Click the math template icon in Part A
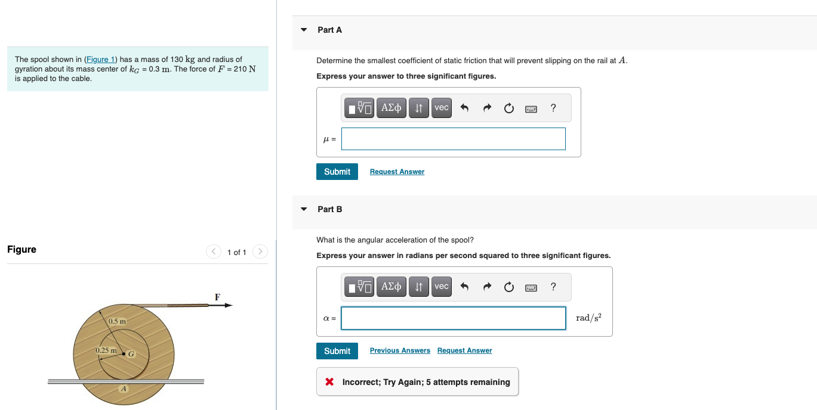The image size is (817, 410). (360, 108)
